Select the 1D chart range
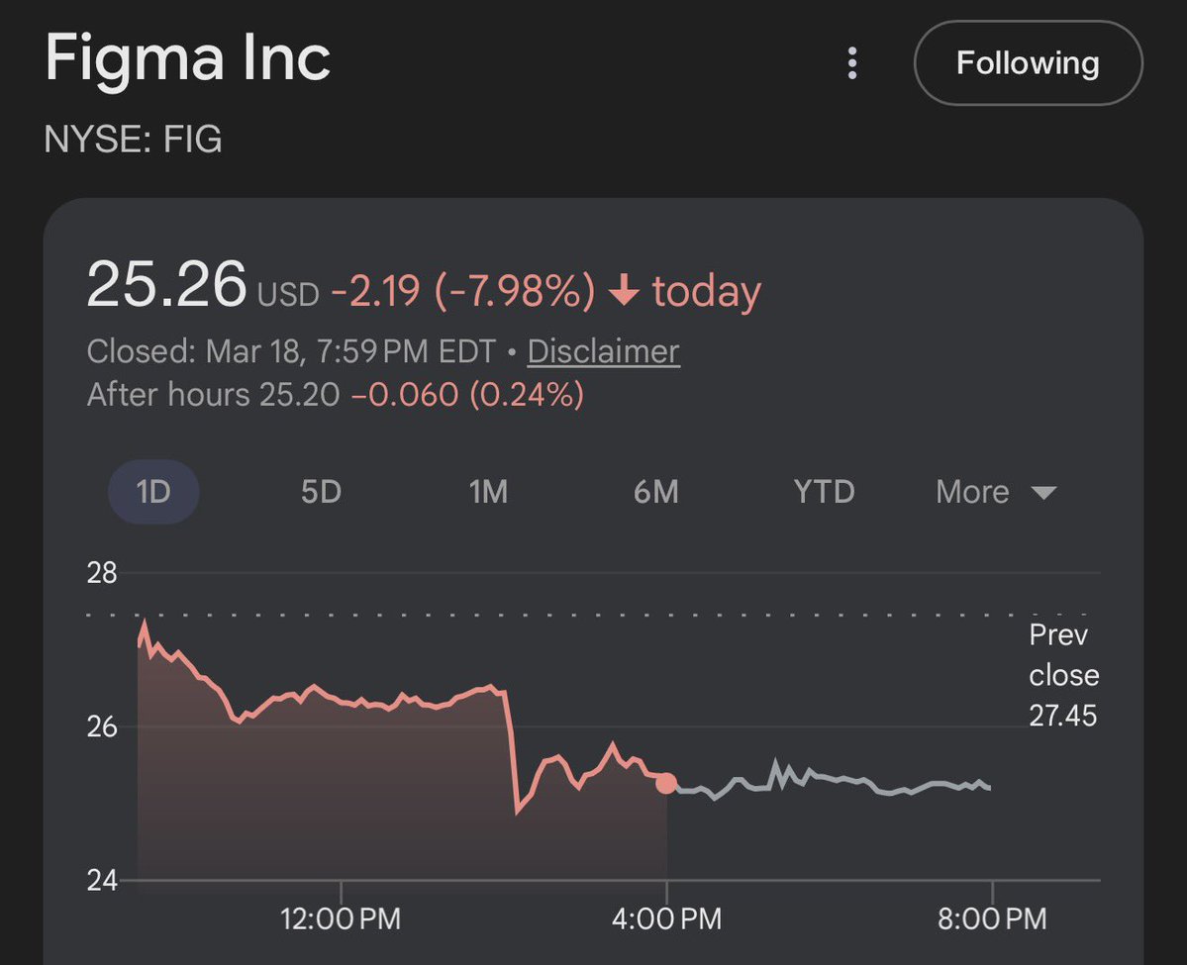Viewport: 1187px width, 965px height. [x=153, y=492]
